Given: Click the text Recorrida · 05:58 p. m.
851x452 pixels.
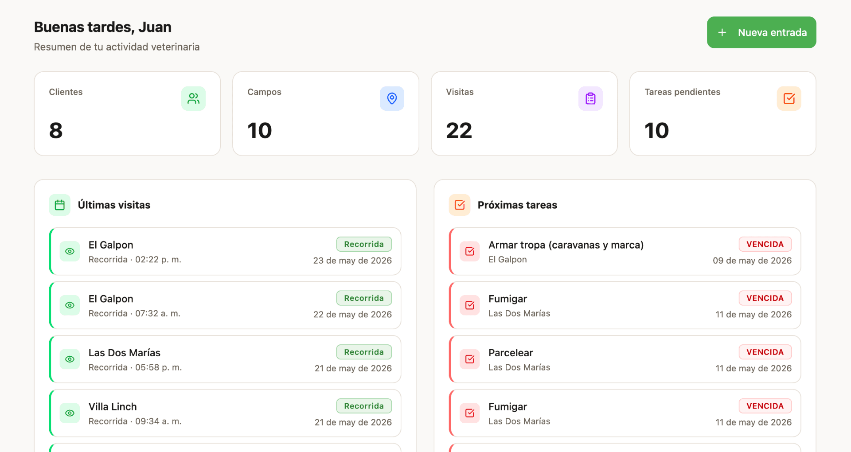Looking at the screenshot, I should (x=135, y=367).
